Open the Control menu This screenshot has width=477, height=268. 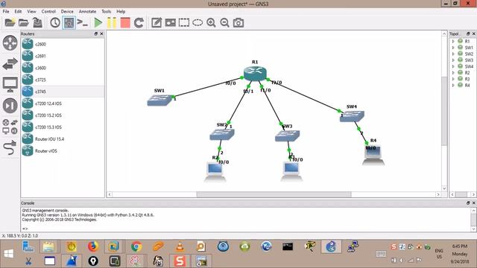pos(48,11)
